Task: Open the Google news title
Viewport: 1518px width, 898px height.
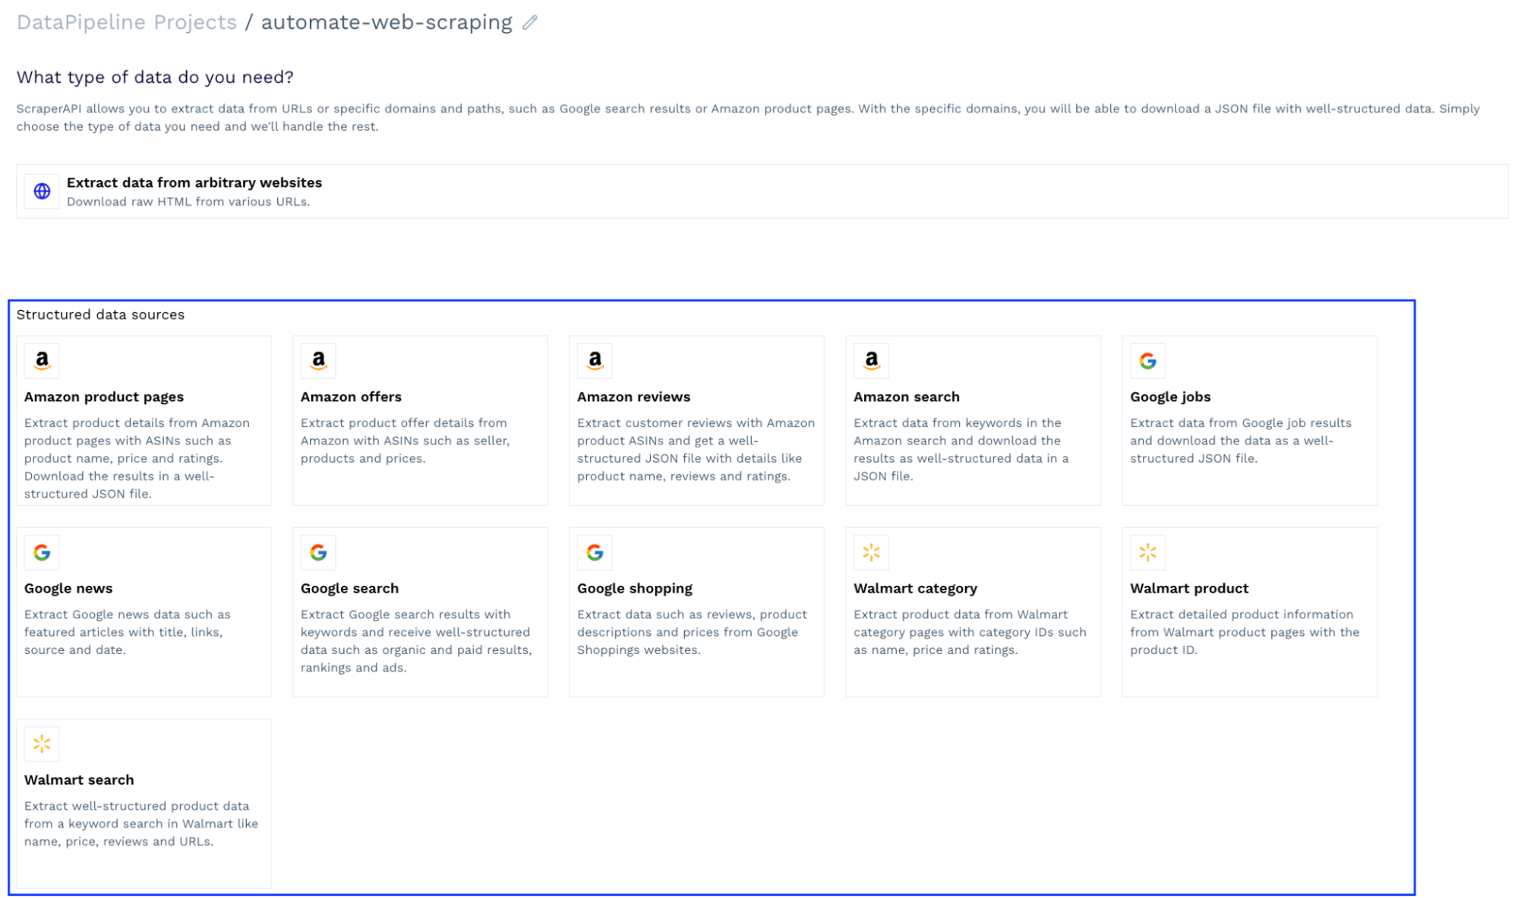Action: coord(68,588)
